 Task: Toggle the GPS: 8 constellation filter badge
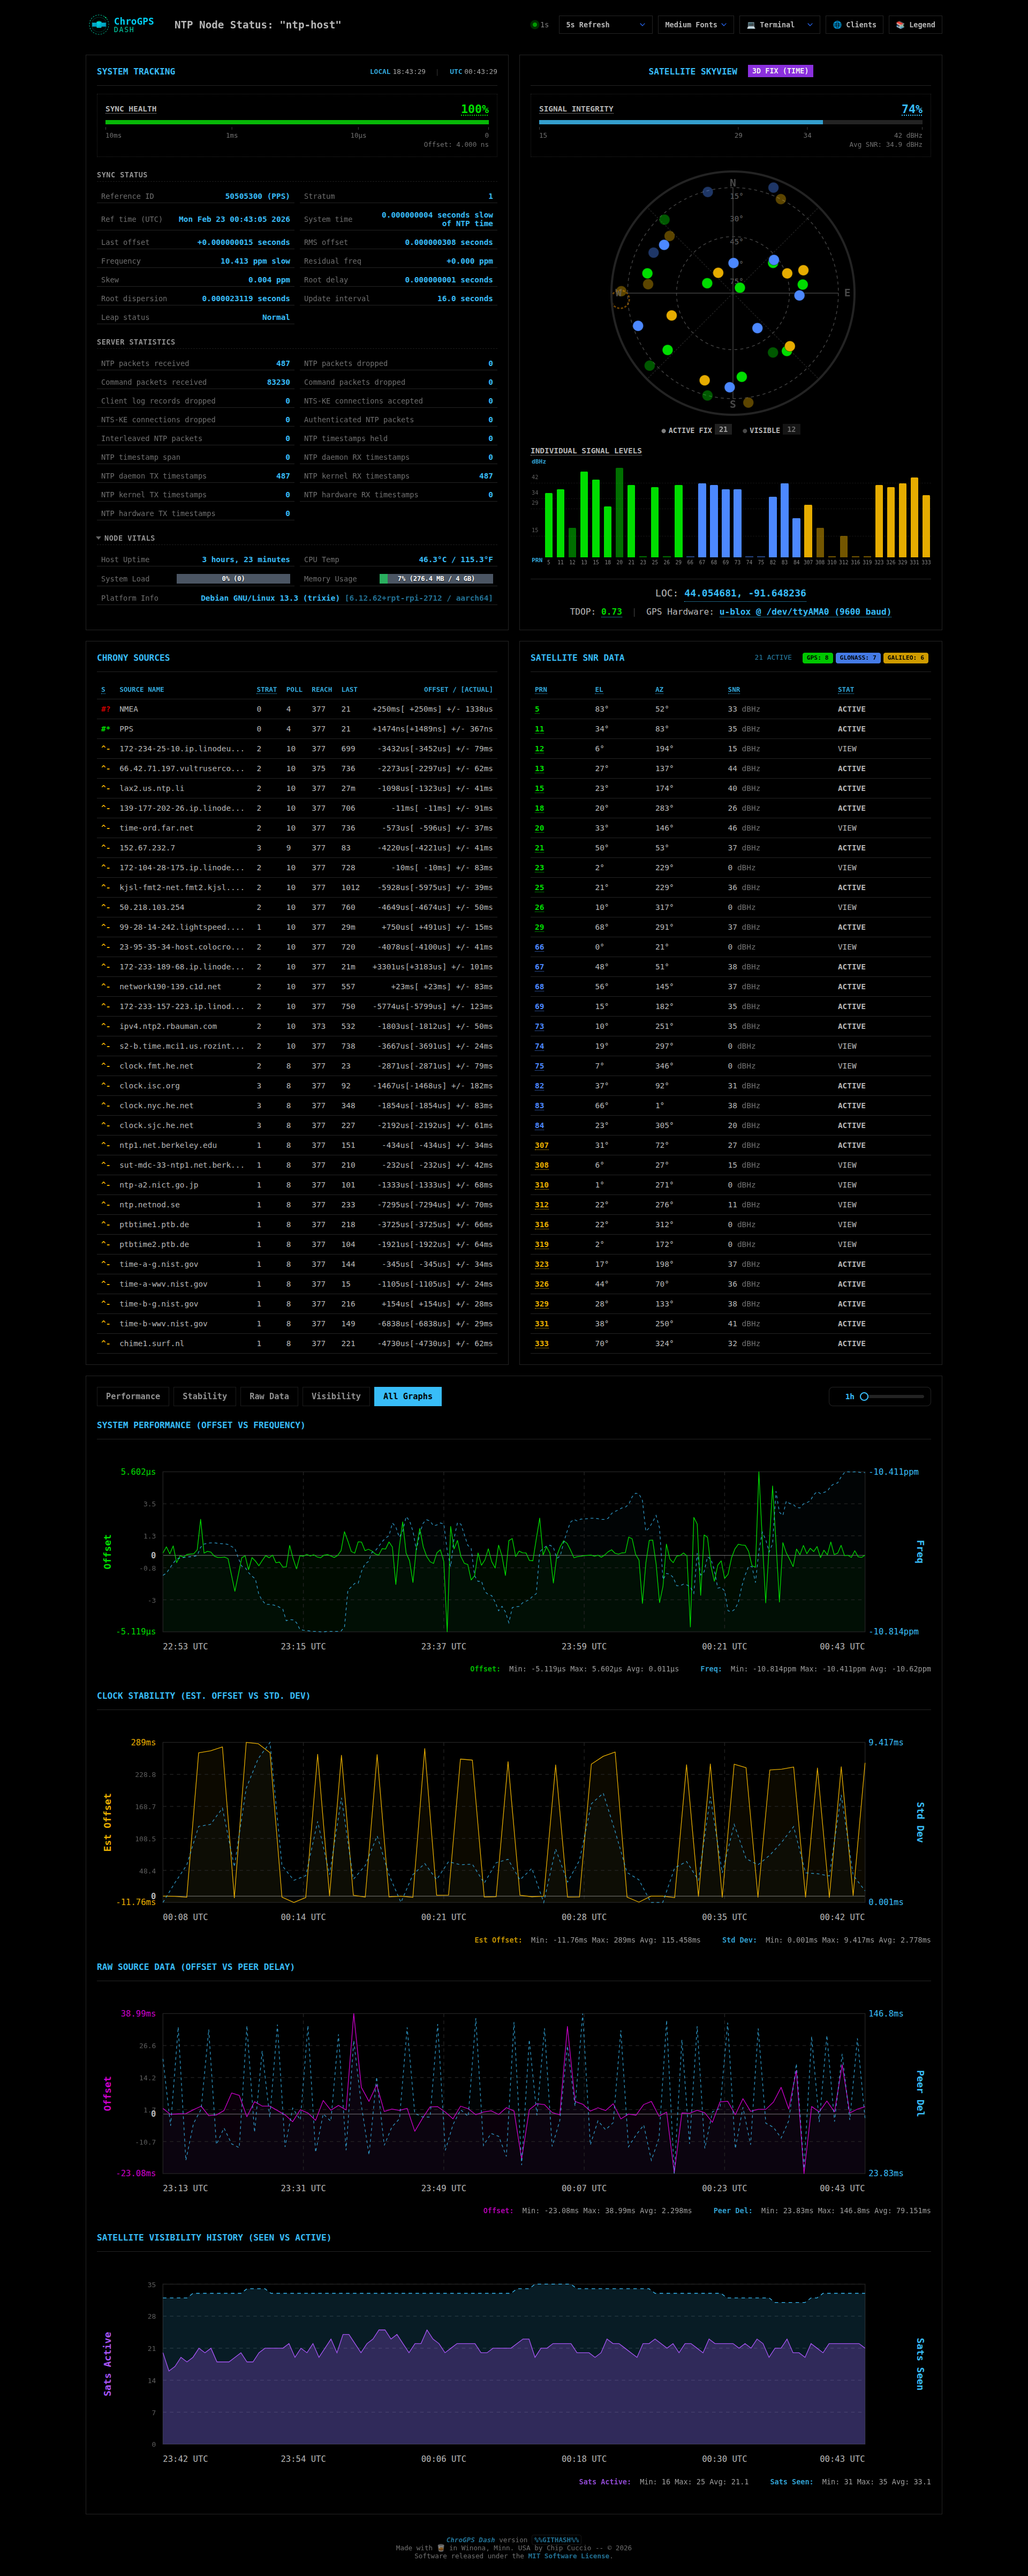(x=817, y=658)
